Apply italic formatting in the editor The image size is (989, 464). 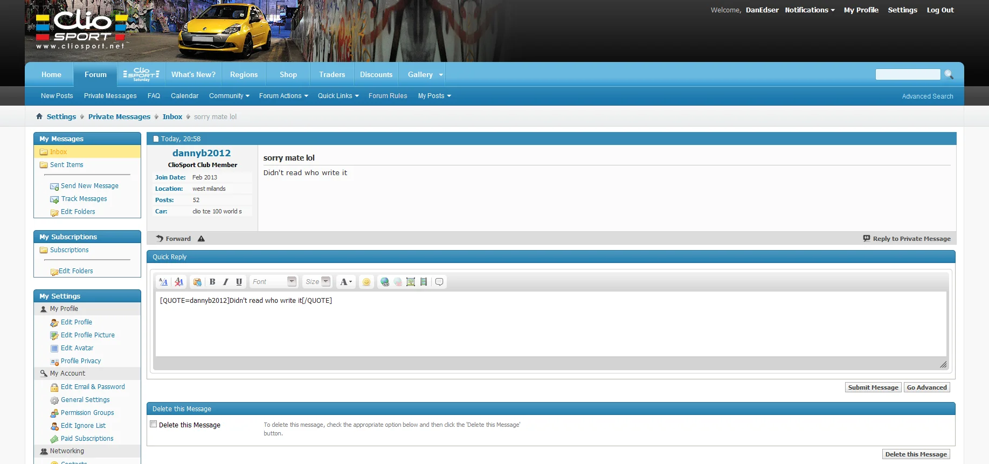coord(225,282)
